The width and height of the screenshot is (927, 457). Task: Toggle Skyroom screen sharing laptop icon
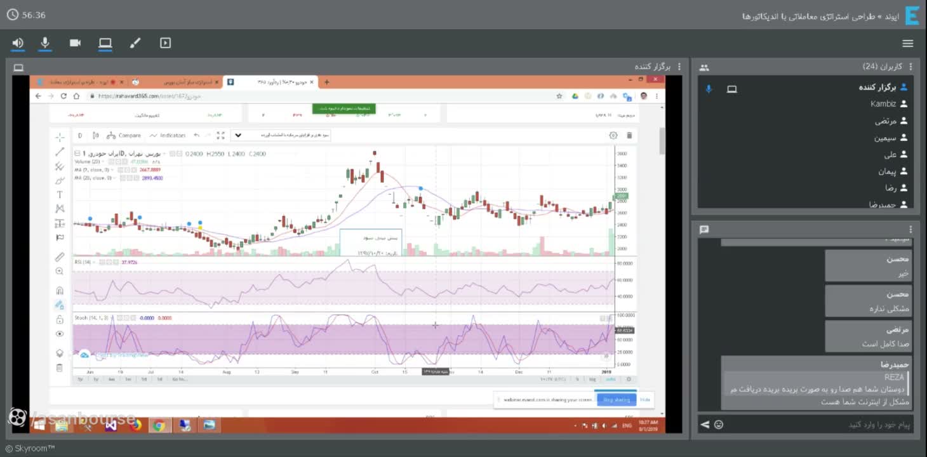pos(105,43)
